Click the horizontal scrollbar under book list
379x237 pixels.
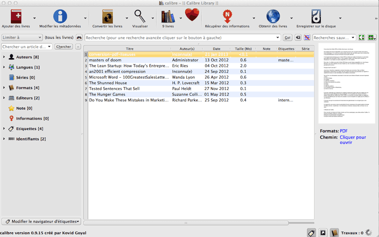click(x=186, y=223)
